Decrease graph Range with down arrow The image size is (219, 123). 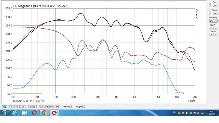210,13
